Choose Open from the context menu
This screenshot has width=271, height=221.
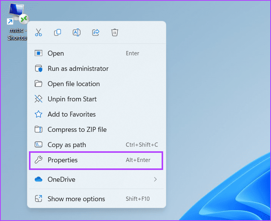[96, 53]
